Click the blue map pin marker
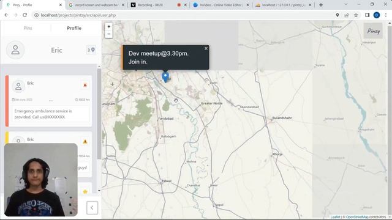Screen dimensions: 392x220 pos(165,77)
